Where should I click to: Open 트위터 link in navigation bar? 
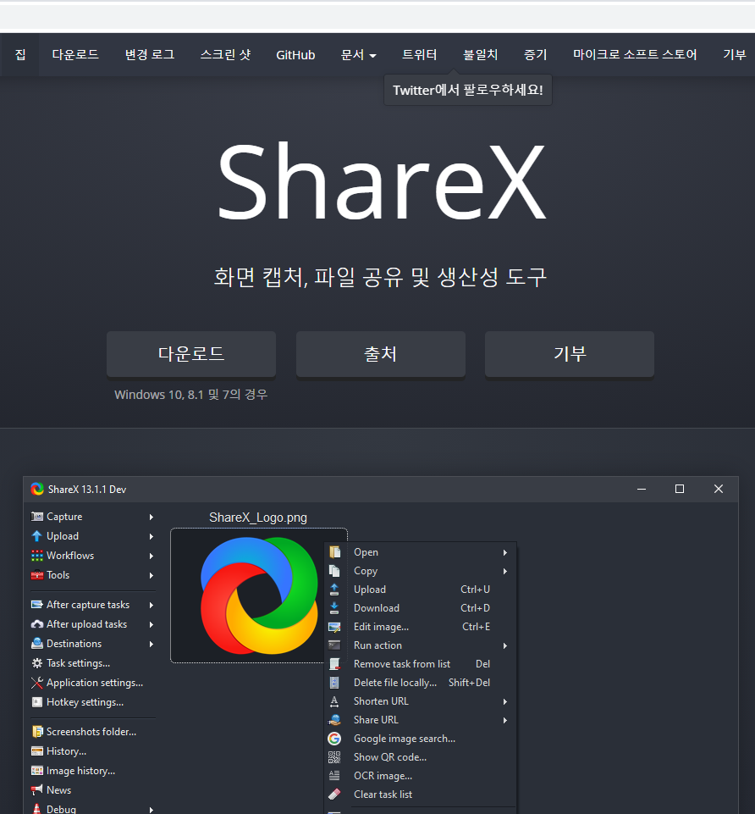[x=419, y=54]
